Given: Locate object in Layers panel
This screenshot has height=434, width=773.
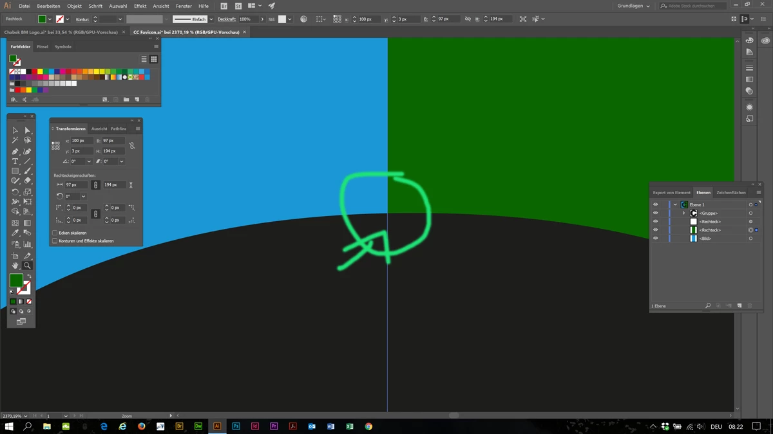Looking at the screenshot, I should click(x=708, y=306).
